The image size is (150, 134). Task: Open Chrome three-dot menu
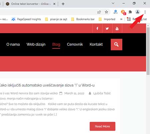145,12
